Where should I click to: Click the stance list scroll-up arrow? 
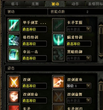point(101,82)
